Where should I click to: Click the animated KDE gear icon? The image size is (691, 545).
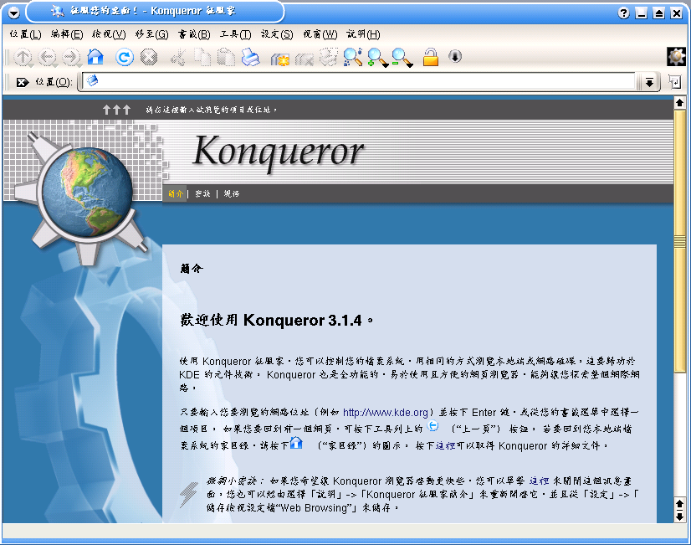pos(676,56)
